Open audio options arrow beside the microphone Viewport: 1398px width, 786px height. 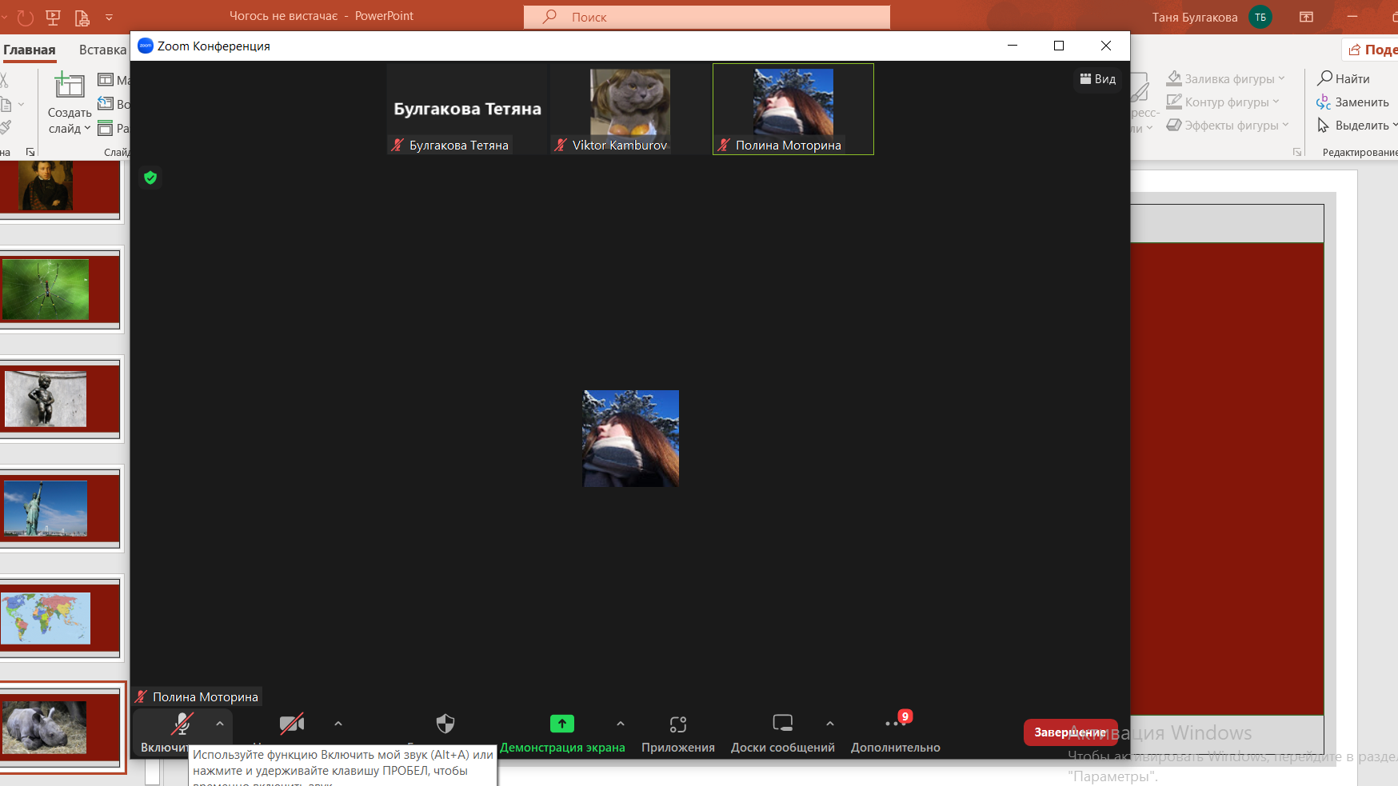[220, 724]
